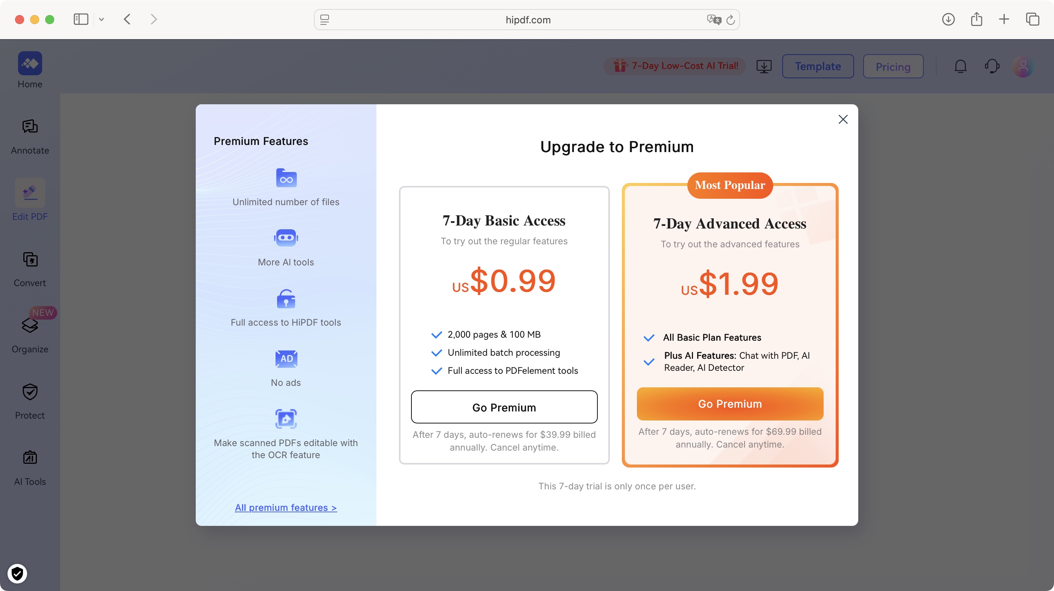Click the 7-Day Low-Cost AI Trial banner
The image size is (1054, 591).
(x=676, y=66)
